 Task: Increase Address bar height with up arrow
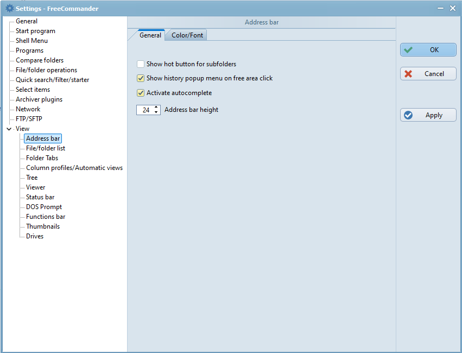156,107
